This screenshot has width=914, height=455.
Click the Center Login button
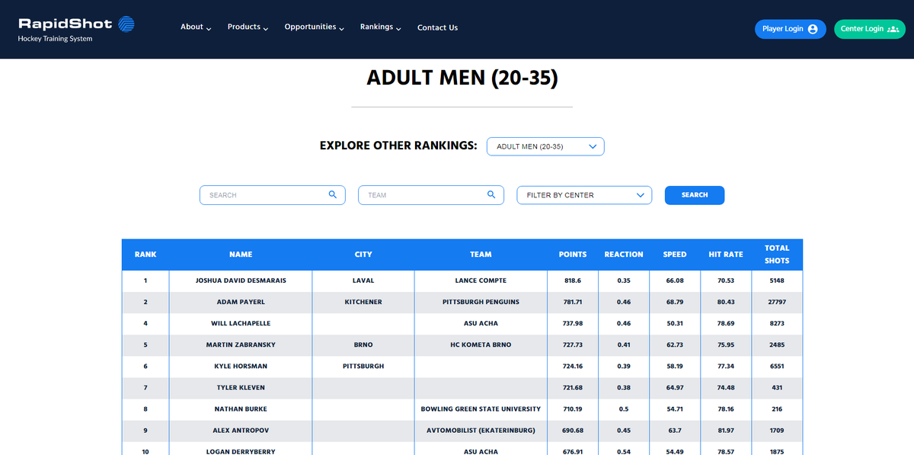click(x=870, y=29)
